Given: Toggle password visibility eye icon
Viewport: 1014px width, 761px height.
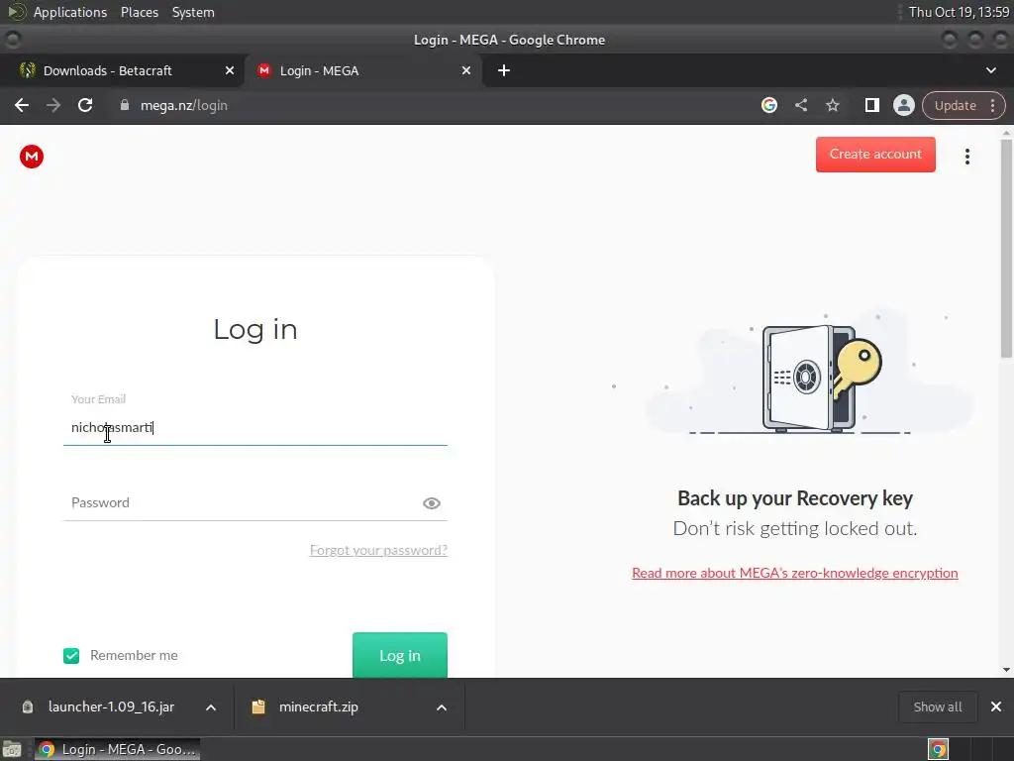Looking at the screenshot, I should [x=432, y=502].
